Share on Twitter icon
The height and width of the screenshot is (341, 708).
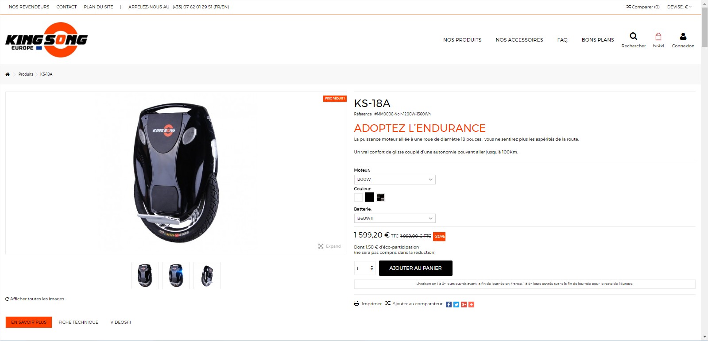(x=457, y=304)
